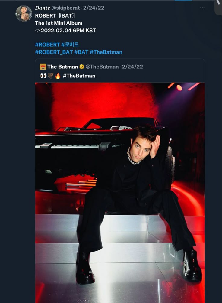The width and height of the screenshot is (222, 303).
Task: Click The Batman account avatar icon
Action: (x=43, y=67)
